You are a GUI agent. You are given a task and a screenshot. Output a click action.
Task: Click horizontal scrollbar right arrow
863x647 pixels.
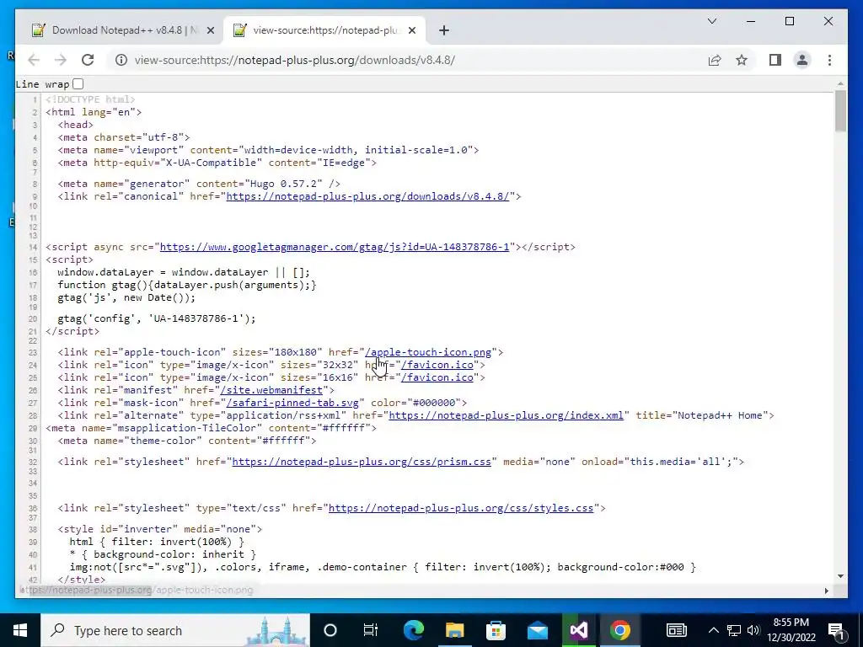tap(826, 591)
